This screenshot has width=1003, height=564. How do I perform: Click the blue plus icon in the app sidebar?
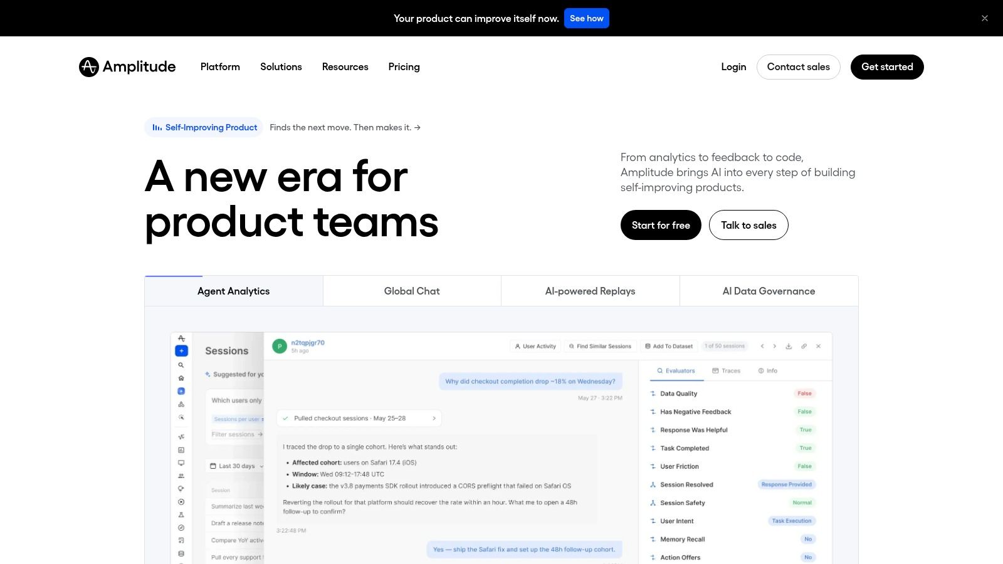181,351
